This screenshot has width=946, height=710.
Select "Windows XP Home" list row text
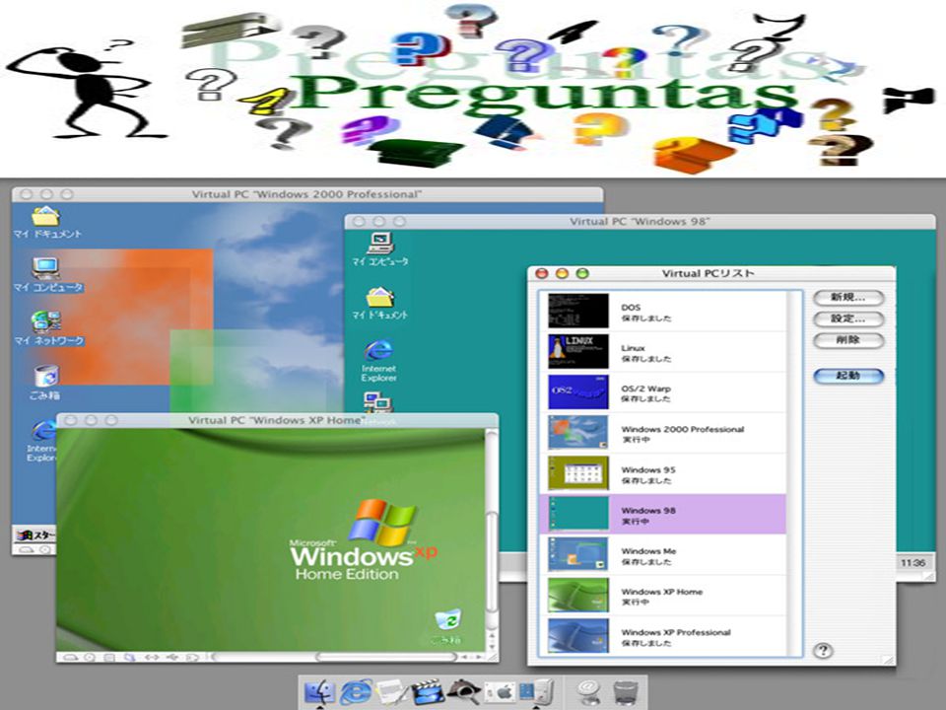coord(662,592)
